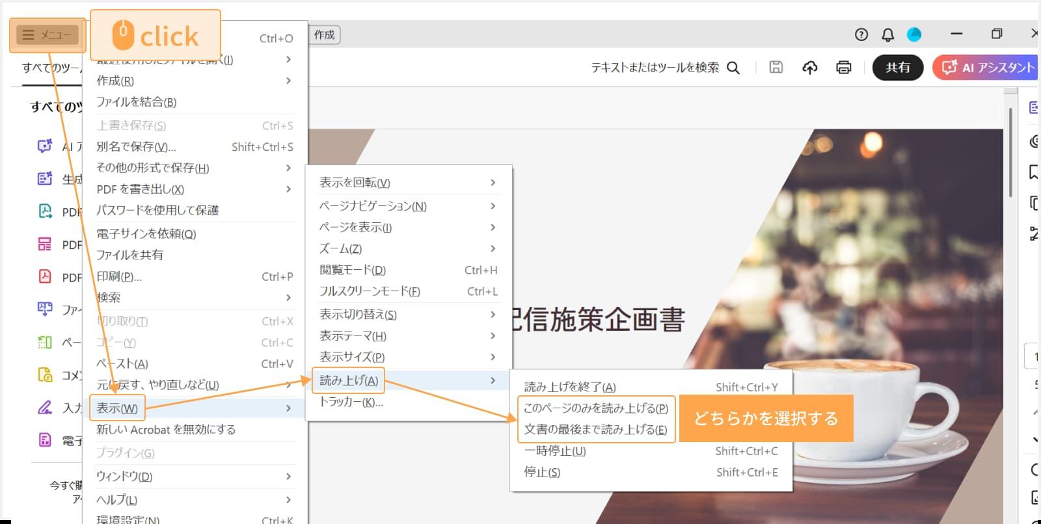Screen dimensions: 1041x524
Task: Click the メニュー hamburger button
Action: 47,35
